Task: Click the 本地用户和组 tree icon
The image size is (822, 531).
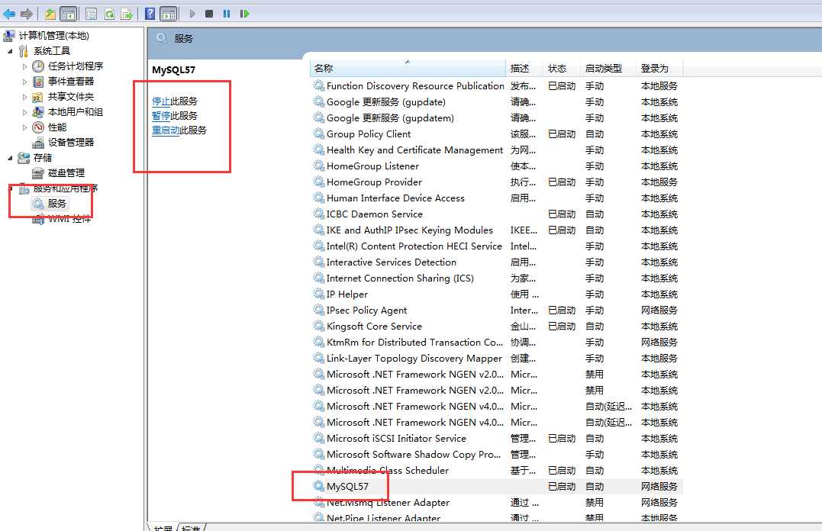Action: coord(37,112)
